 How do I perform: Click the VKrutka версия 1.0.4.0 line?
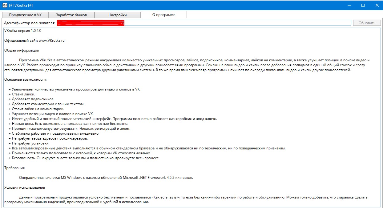pos(23,31)
